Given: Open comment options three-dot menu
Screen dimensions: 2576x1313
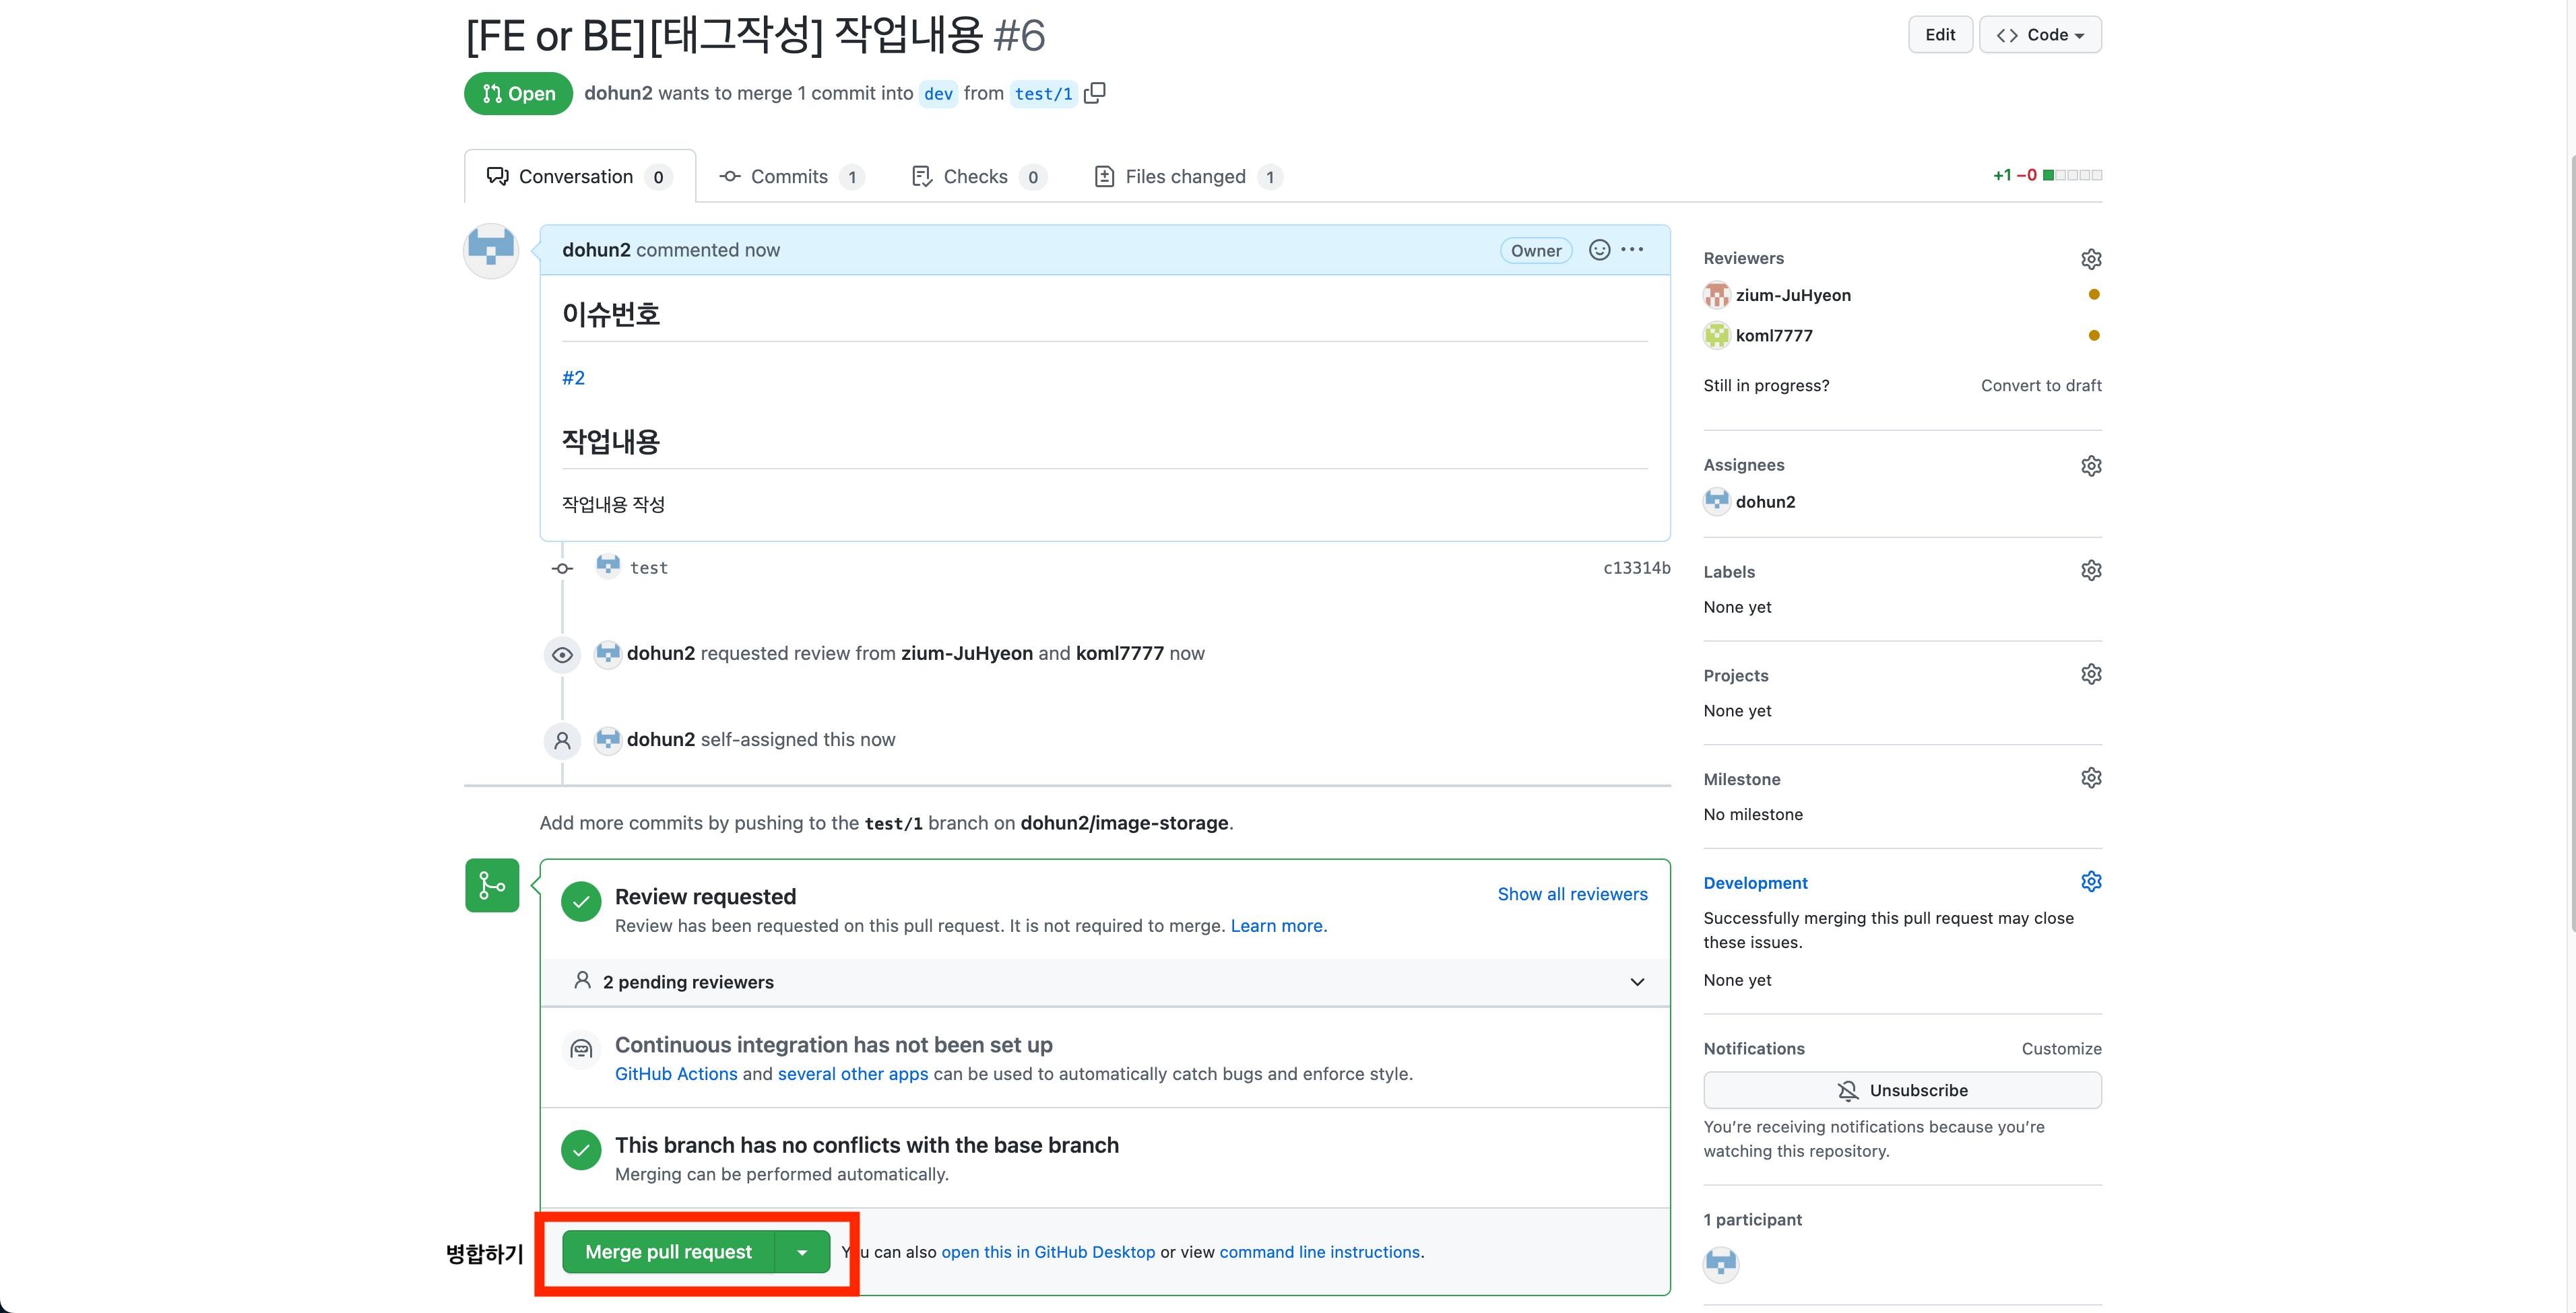Looking at the screenshot, I should (x=1632, y=250).
